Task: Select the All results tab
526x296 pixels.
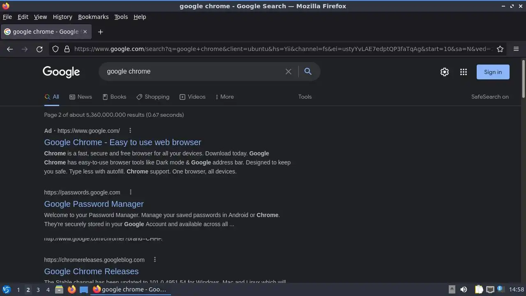Action: click(52, 97)
